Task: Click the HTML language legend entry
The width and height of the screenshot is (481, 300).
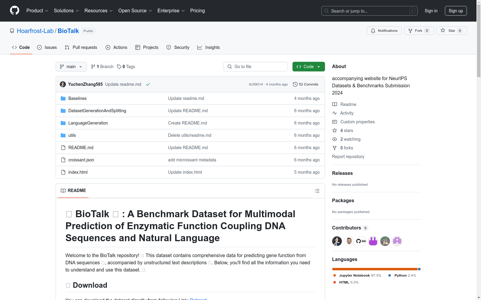Action: (346, 282)
